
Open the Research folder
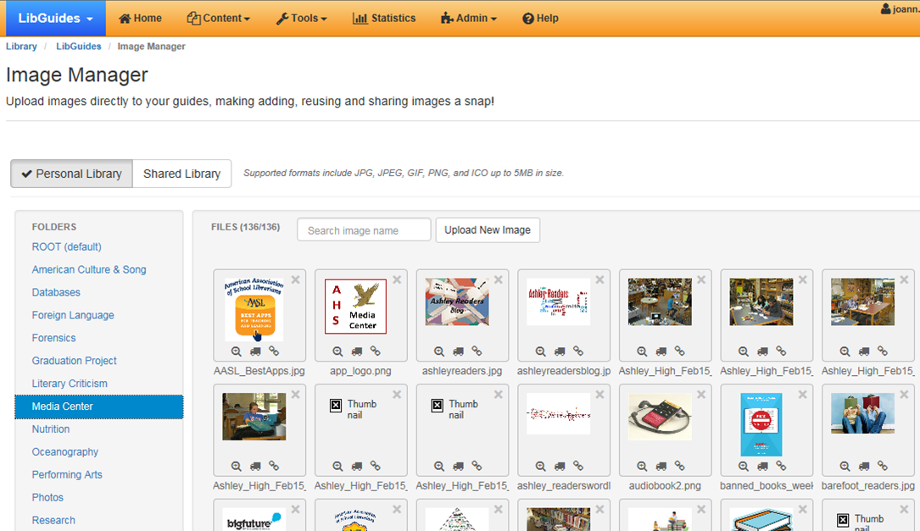tap(53, 521)
